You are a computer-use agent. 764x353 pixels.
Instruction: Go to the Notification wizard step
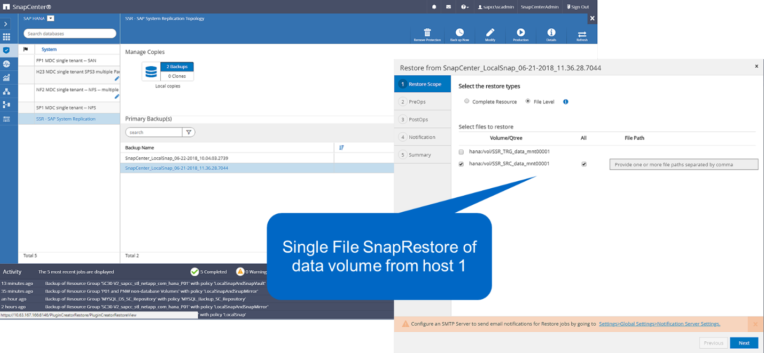pyautogui.click(x=422, y=137)
